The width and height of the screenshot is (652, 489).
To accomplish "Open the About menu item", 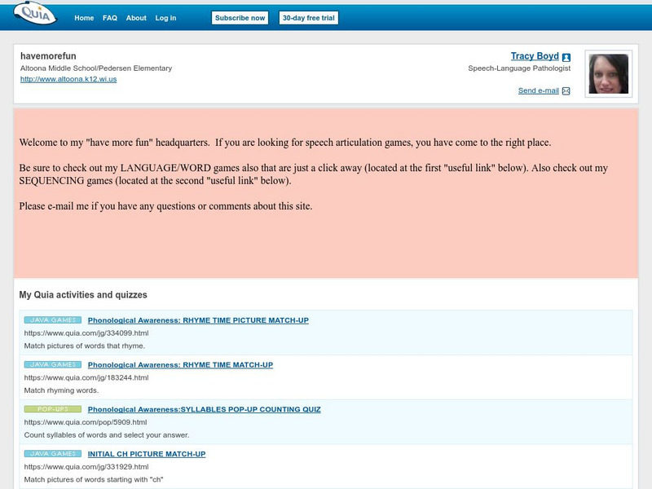I will [136, 18].
